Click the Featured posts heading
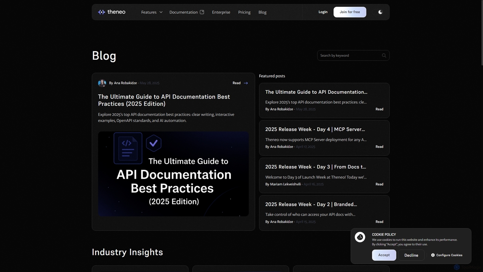 click(x=272, y=76)
